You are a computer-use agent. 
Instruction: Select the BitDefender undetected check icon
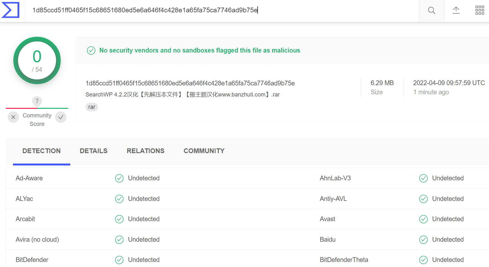(x=119, y=260)
